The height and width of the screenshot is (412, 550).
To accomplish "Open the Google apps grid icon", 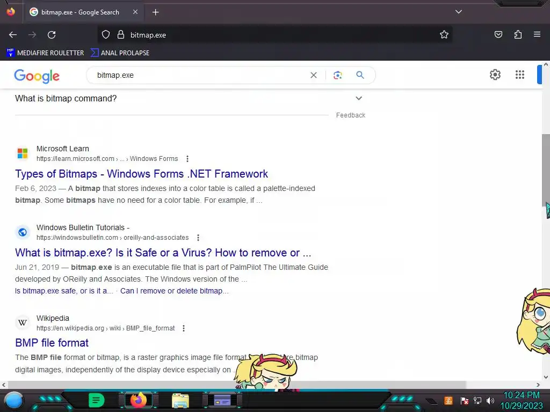I will point(520,75).
